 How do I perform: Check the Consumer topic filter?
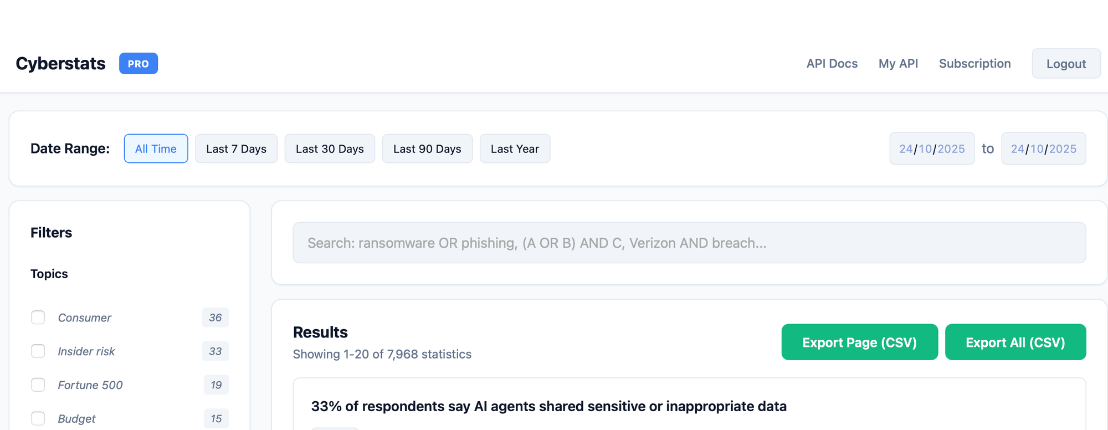click(x=38, y=318)
